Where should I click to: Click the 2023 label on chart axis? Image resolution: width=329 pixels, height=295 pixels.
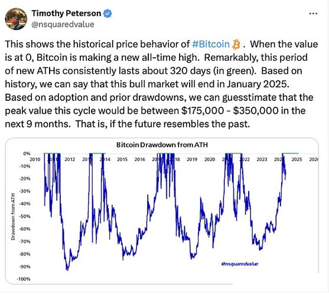[x=262, y=159]
